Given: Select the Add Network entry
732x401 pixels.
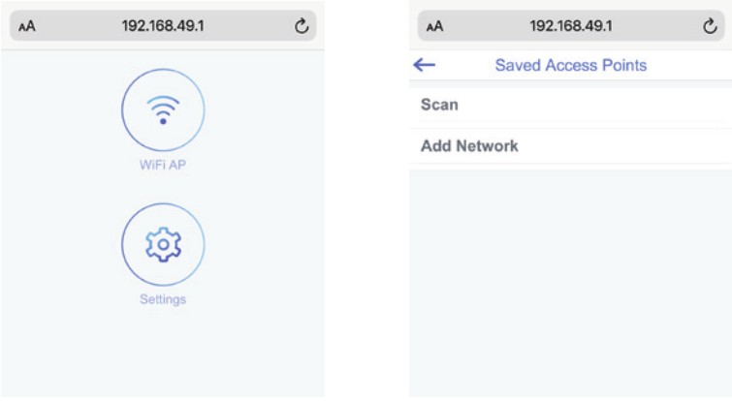Looking at the screenshot, I should (469, 146).
